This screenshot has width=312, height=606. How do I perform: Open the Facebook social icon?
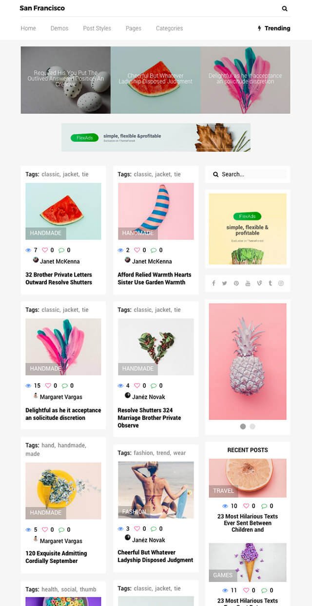click(x=214, y=283)
